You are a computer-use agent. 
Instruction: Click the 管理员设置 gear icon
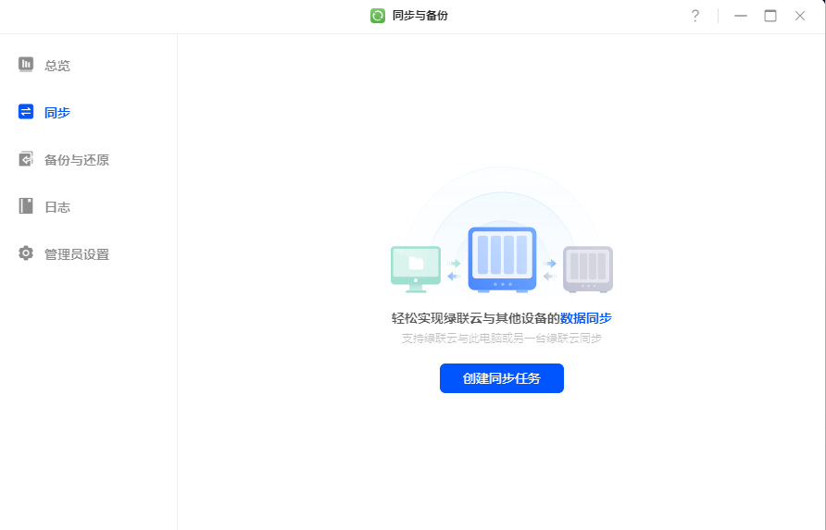tap(26, 253)
